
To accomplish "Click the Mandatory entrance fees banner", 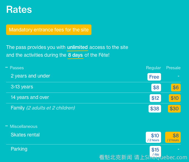I will pos(49,30).
